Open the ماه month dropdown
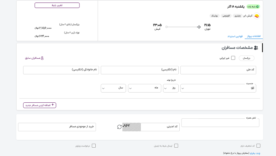276x156 pixels. tap(145, 88)
